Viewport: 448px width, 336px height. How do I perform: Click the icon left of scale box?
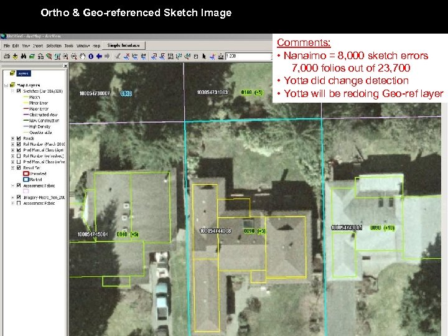(x=220, y=56)
